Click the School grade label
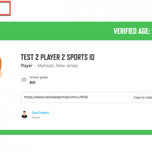Image resolution: width=152 pixels, height=152 pixels. click(39, 77)
